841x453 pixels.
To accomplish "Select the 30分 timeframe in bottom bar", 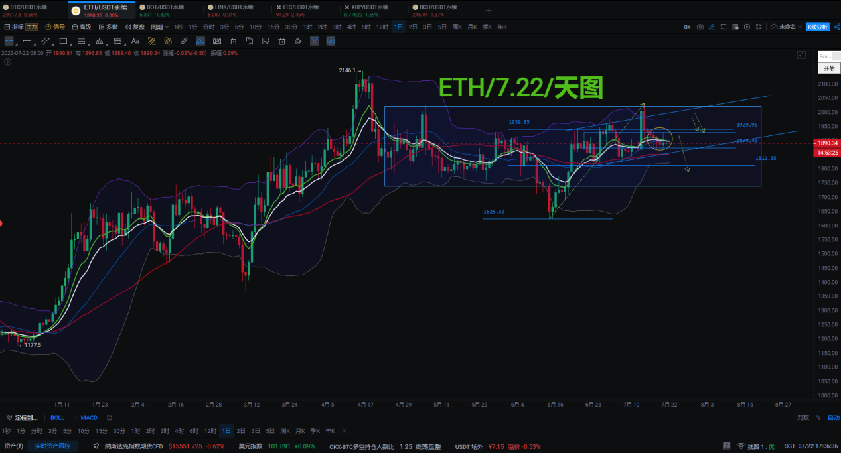I will [119, 430].
